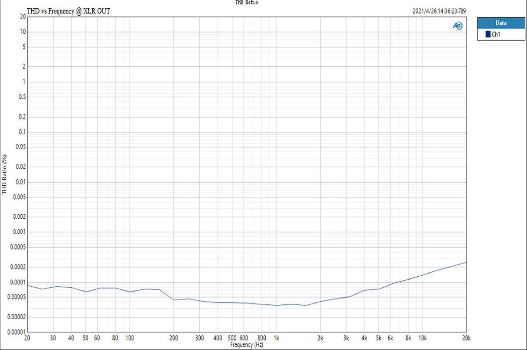Click the THD vs Frequency @ XLR OUT title
Screen dimensions: 527x350
69,11
